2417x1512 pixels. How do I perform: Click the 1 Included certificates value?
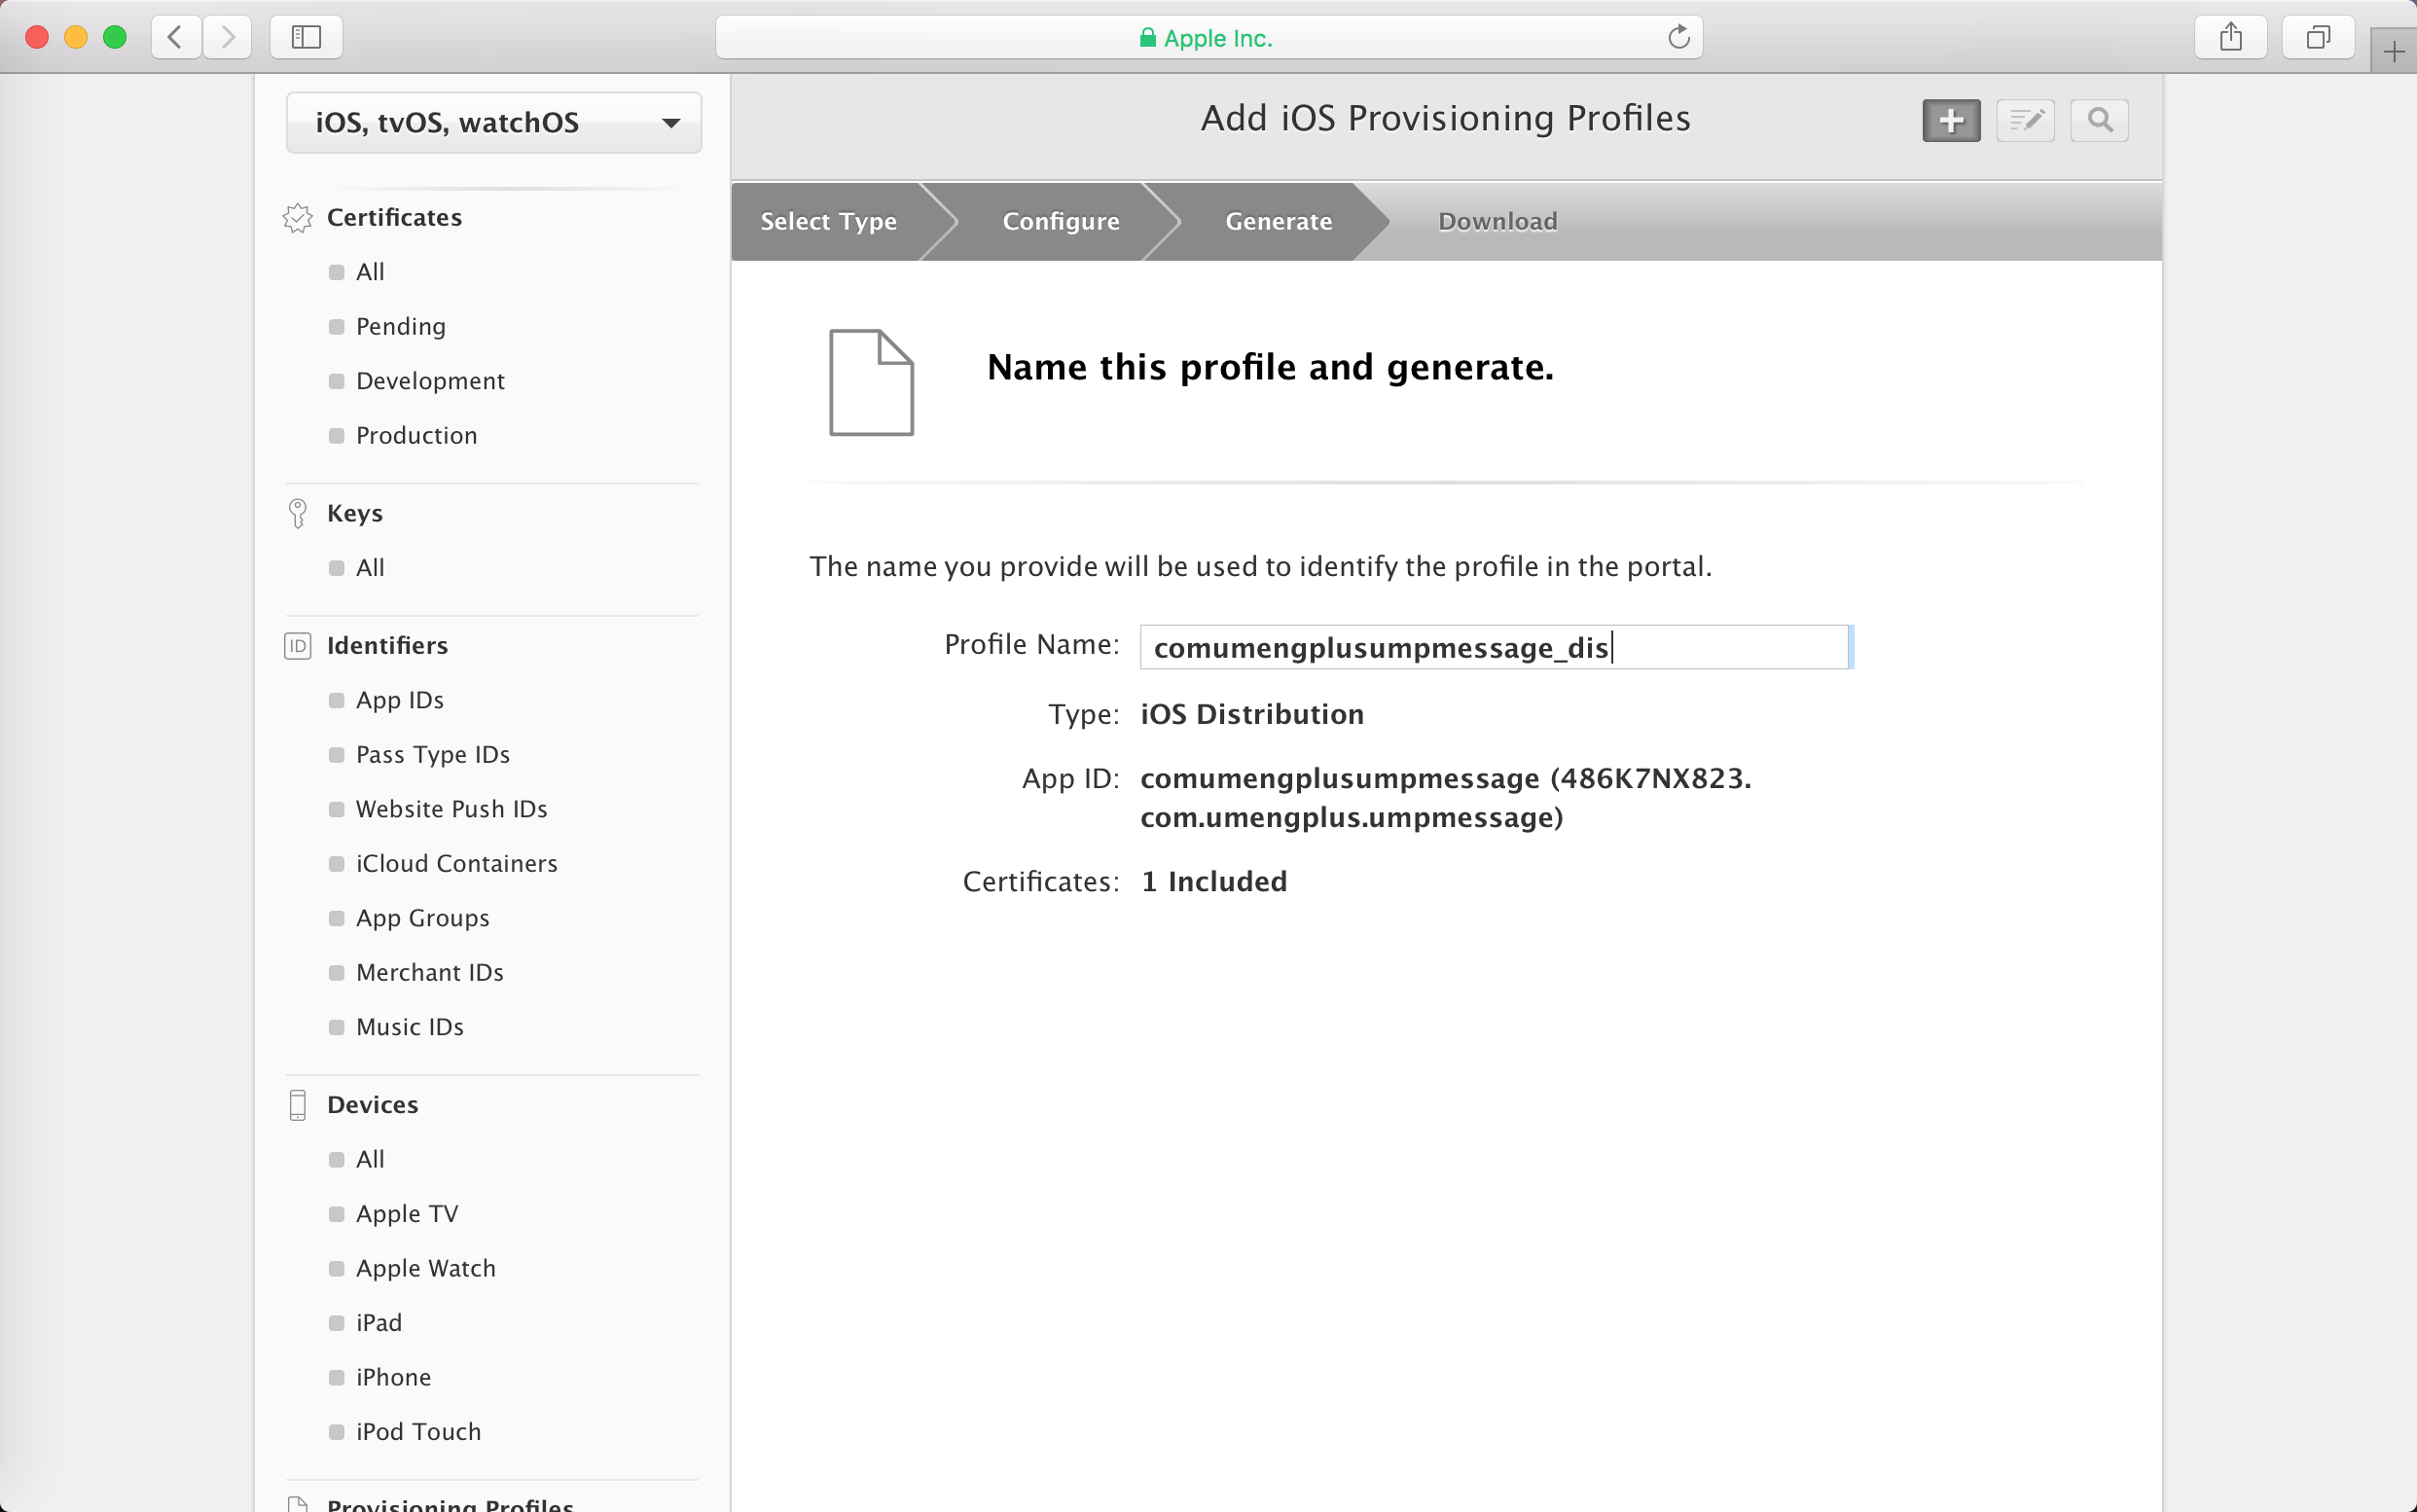(x=1214, y=882)
